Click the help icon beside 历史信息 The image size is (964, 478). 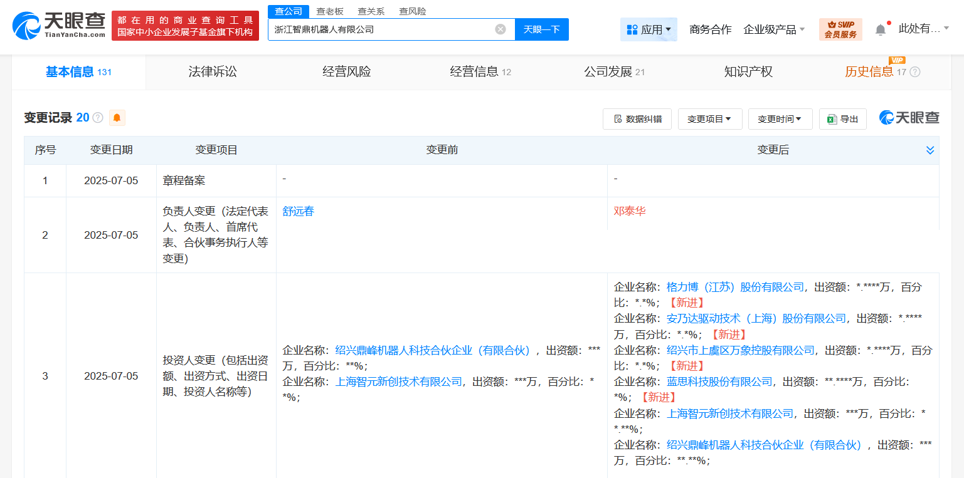915,72
